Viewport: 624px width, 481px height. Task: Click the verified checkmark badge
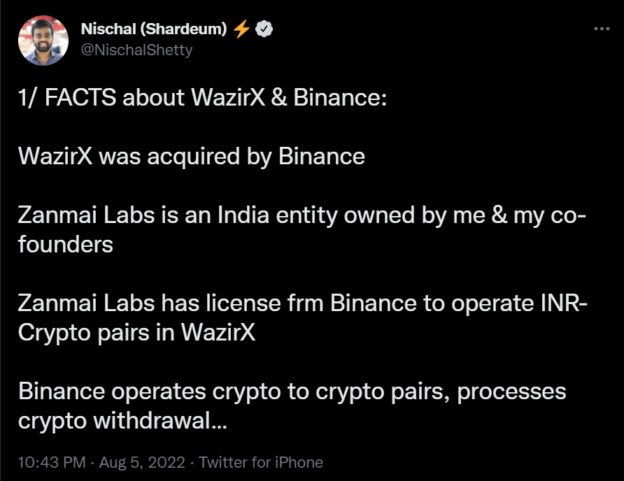264,29
